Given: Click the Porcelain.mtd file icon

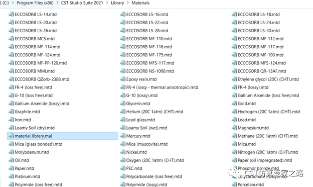Looking at the screenshot, I should click(x=234, y=184).
